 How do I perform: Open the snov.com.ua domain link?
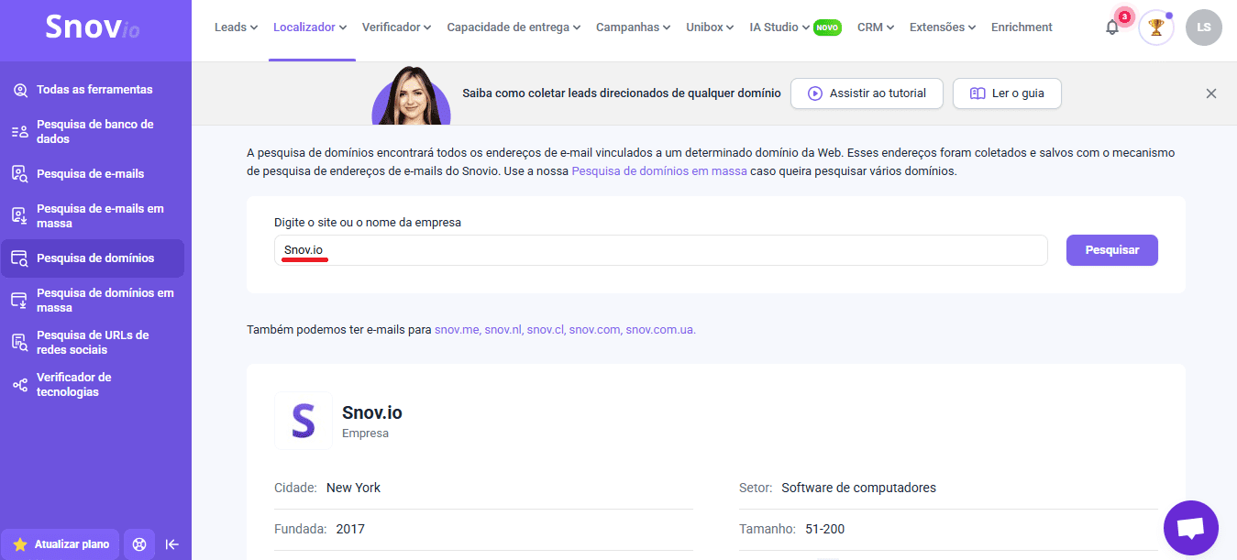point(659,330)
